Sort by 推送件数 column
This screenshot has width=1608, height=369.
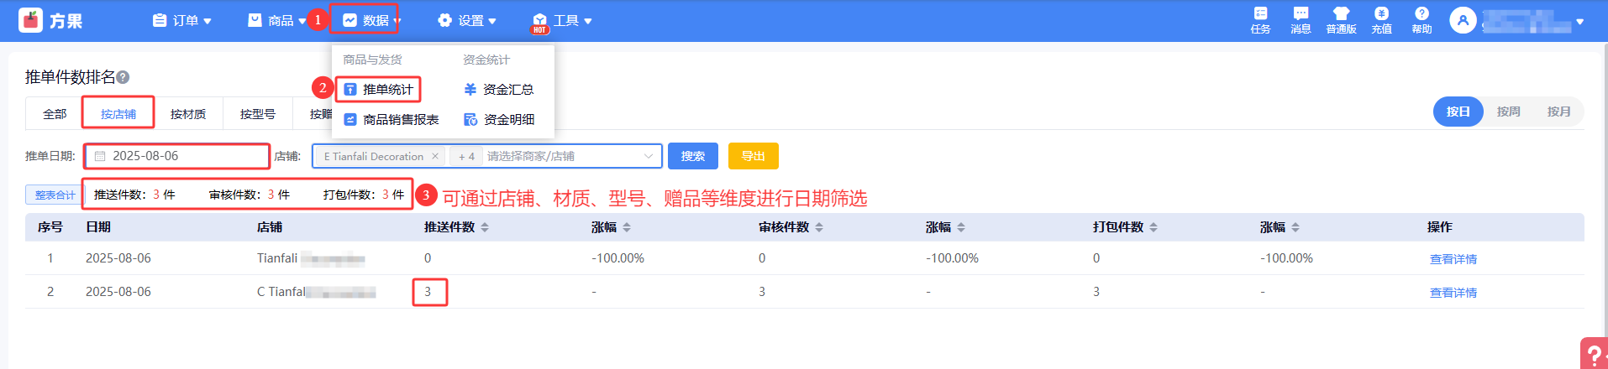click(485, 227)
